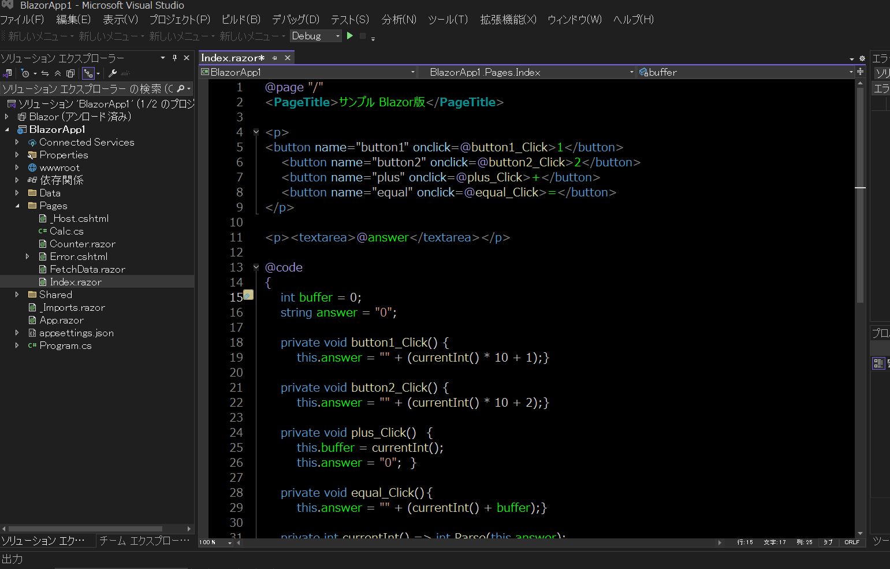This screenshot has width=890, height=569.
Task: Expand the Shared folder
Action: [17, 295]
